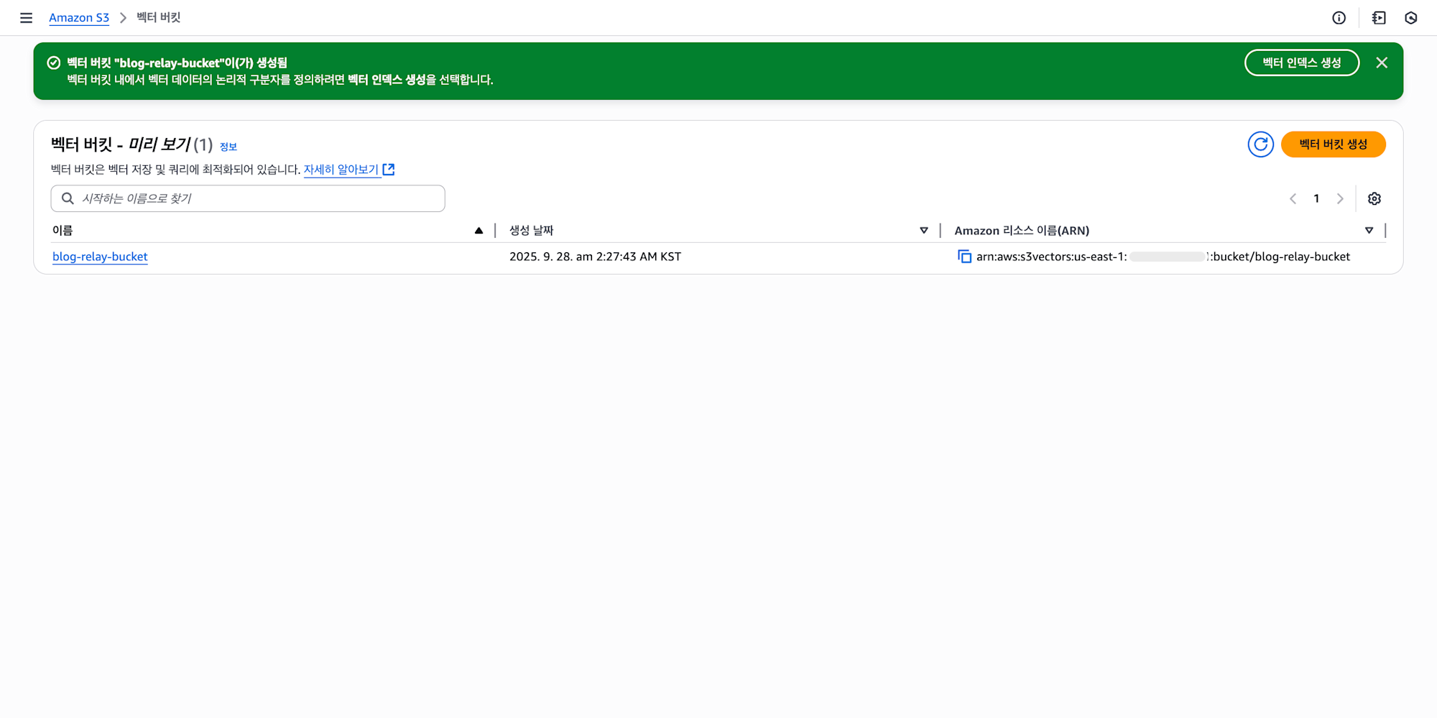Image resolution: width=1437 pixels, height=718 pixels.
Task: Open table preferences gear icon
Action: [1374, 199]
